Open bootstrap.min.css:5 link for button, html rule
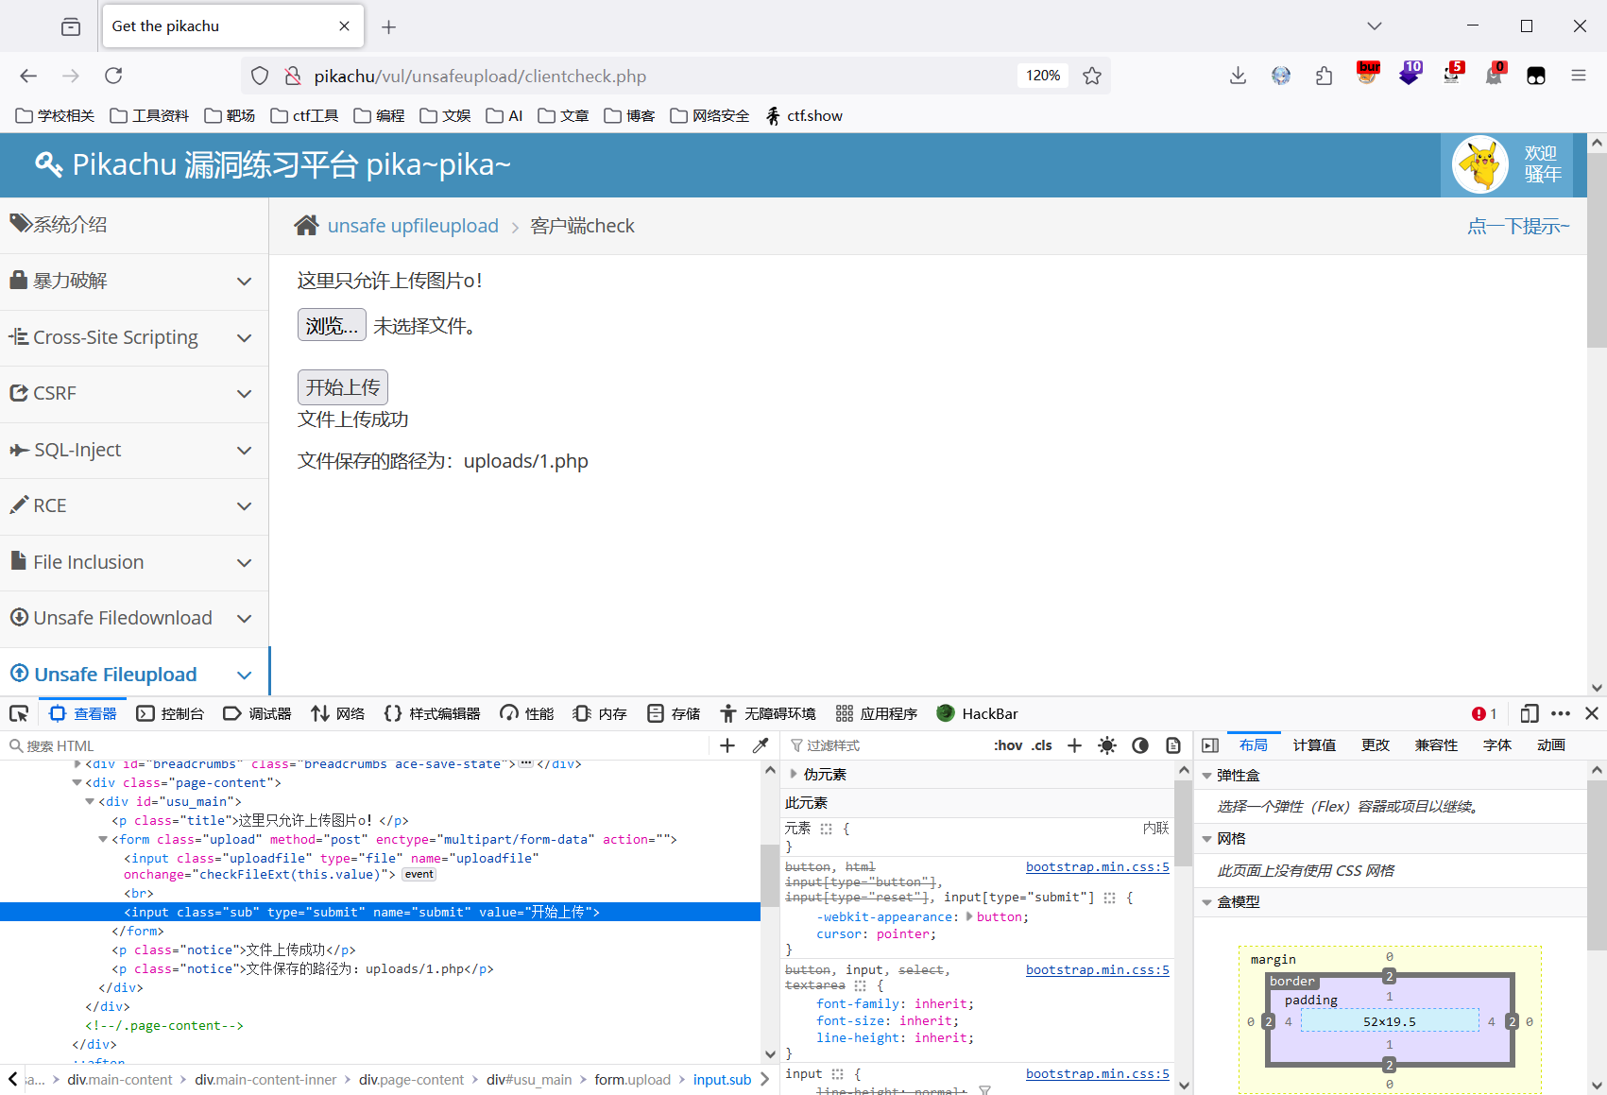The height and width of the screenshot is (1095, 1607). [x=1098, y=866]
